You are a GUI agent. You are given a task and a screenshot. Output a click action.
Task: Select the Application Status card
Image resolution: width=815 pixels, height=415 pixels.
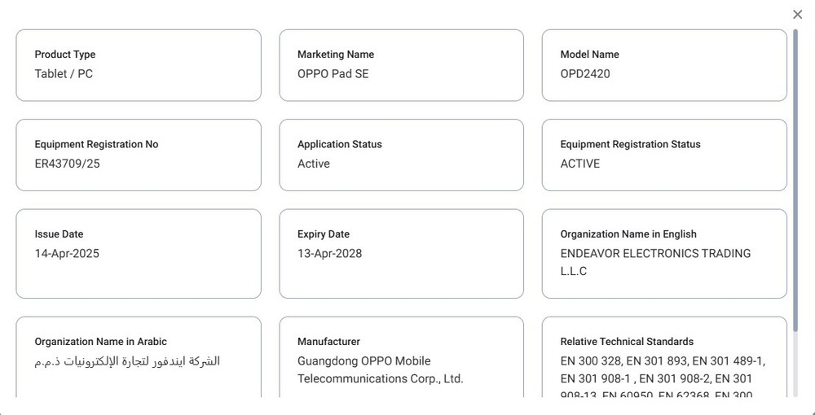point(401,155)
